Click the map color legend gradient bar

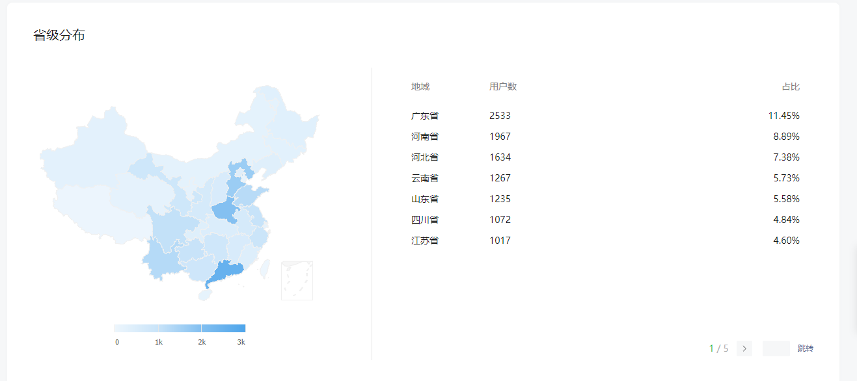click(180, 328)
